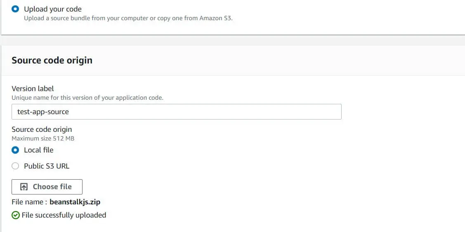Select the Local file radio button

[16, 150]
